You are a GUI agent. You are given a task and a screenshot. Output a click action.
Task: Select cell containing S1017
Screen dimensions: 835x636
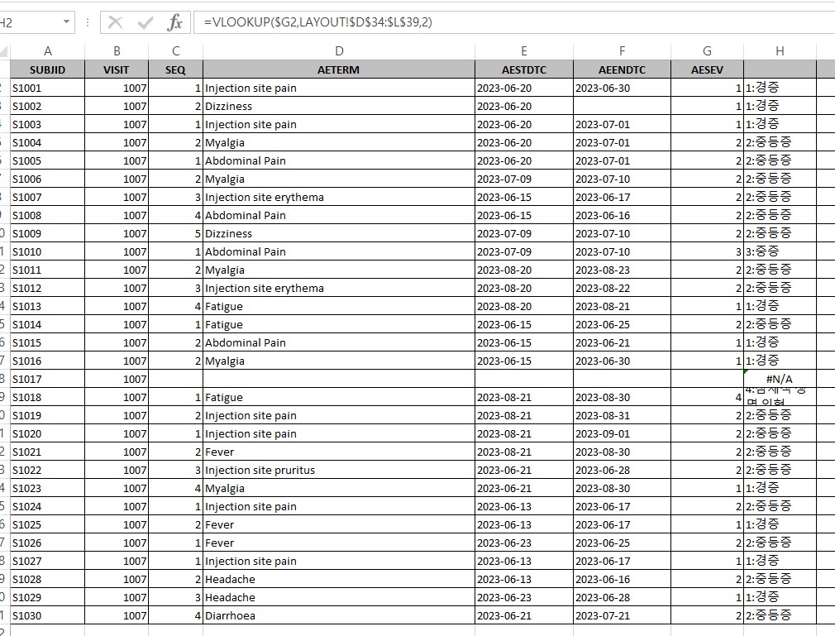click(x=47, y=379)
